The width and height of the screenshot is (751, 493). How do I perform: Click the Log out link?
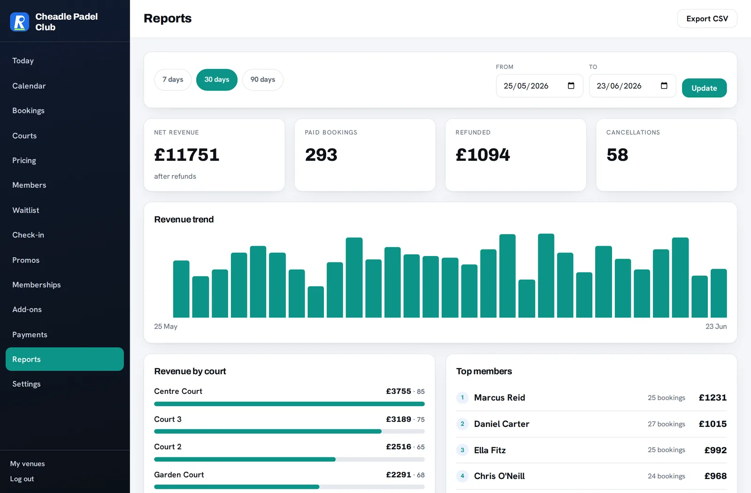pos(22,479)
